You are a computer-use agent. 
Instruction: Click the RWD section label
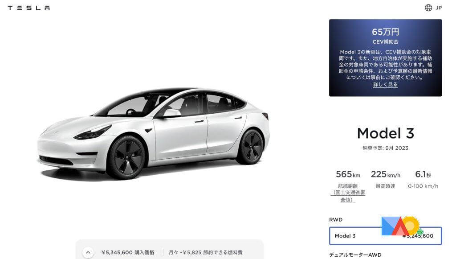[336, 220]
